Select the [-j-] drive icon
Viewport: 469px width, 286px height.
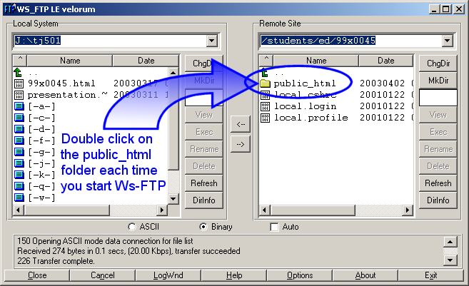[19, 163]
